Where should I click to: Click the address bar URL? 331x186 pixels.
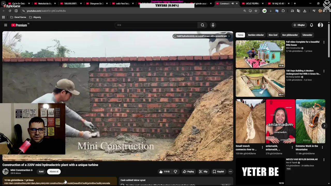pos(46,11)
